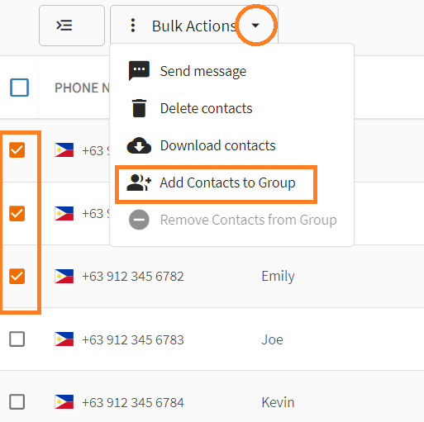This screenshot has width=424, height=422.
Task: Click the Bulk Actions label
Action: pos(194,26)
